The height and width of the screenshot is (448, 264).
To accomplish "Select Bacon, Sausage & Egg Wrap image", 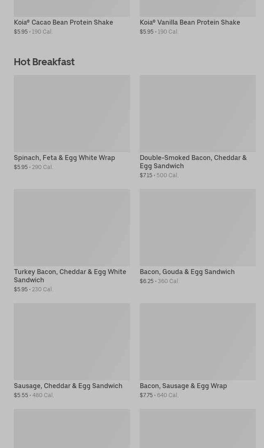I will 198,341.
